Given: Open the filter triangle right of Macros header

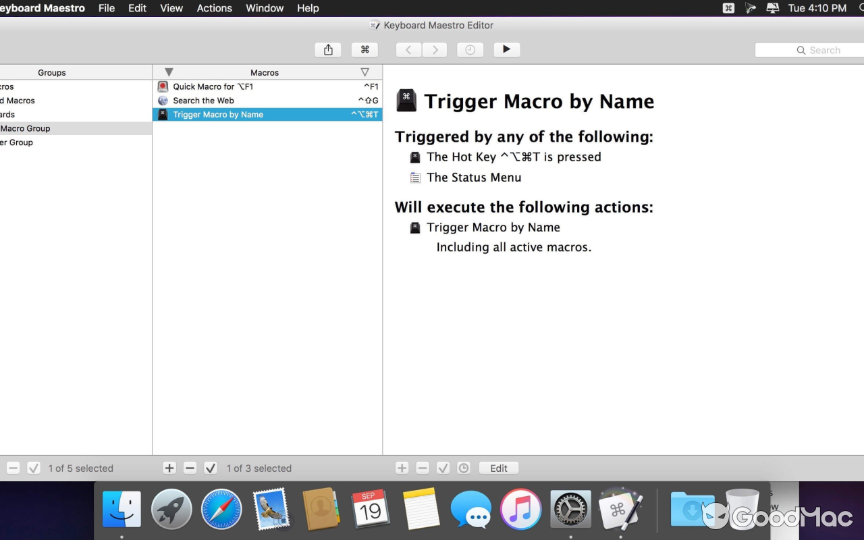Looking at the screenshot, I should pyautogui.click(x=364, y=72).
